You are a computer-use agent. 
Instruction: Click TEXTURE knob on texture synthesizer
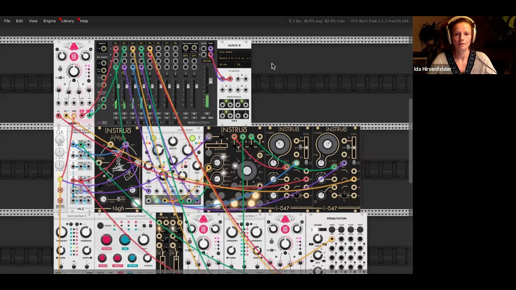click(x=132, y=258)
